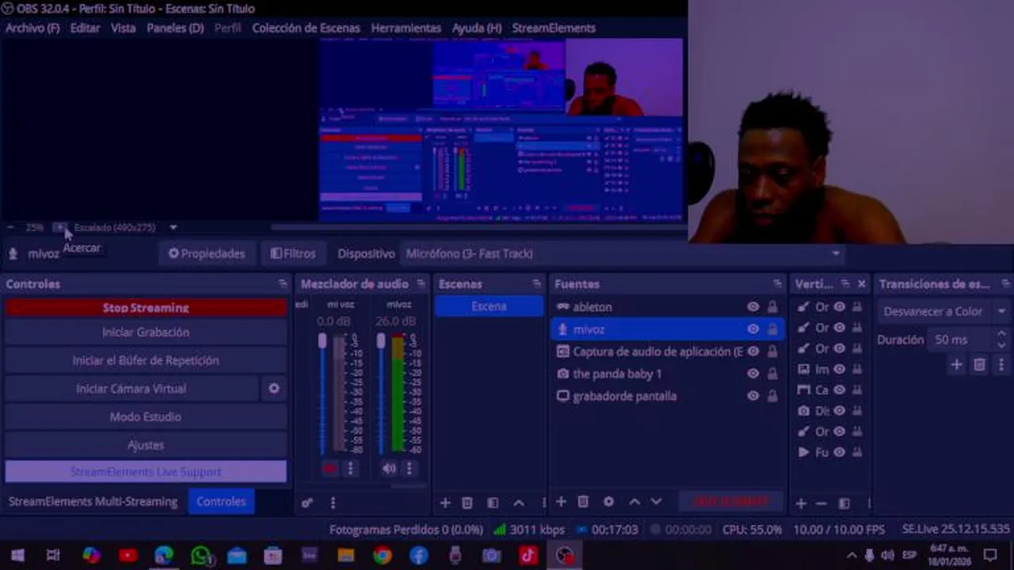This screenshot has width=1014, height=570.
Task: Close the Vertical dock panel
Action: coord(862,283)
